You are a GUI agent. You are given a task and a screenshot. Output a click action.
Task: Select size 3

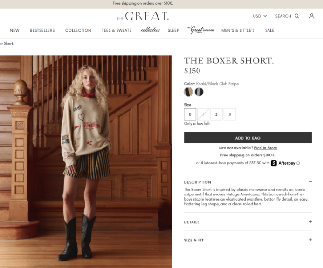point(230,114)
